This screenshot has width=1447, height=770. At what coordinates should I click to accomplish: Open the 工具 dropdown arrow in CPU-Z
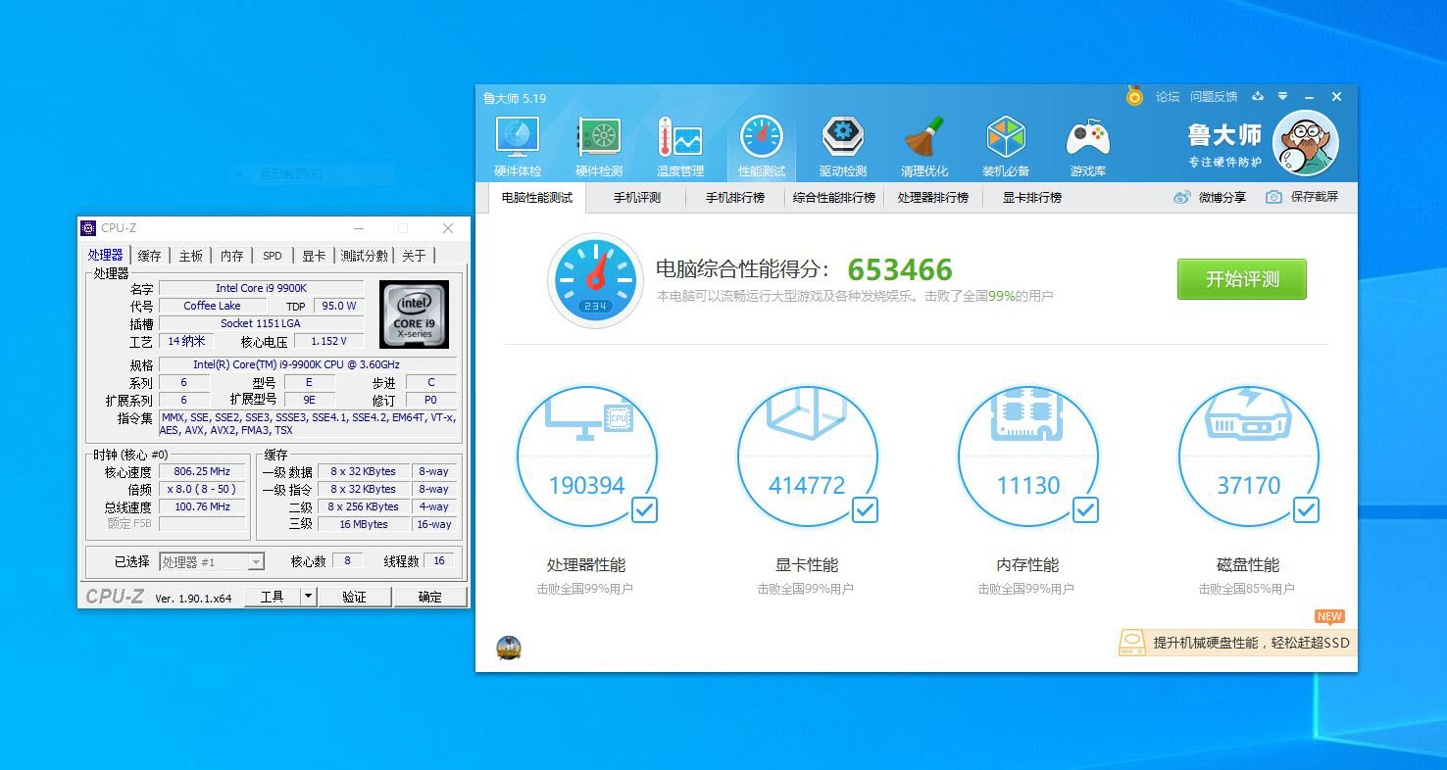pyautogui.click(x=308, y=597)
